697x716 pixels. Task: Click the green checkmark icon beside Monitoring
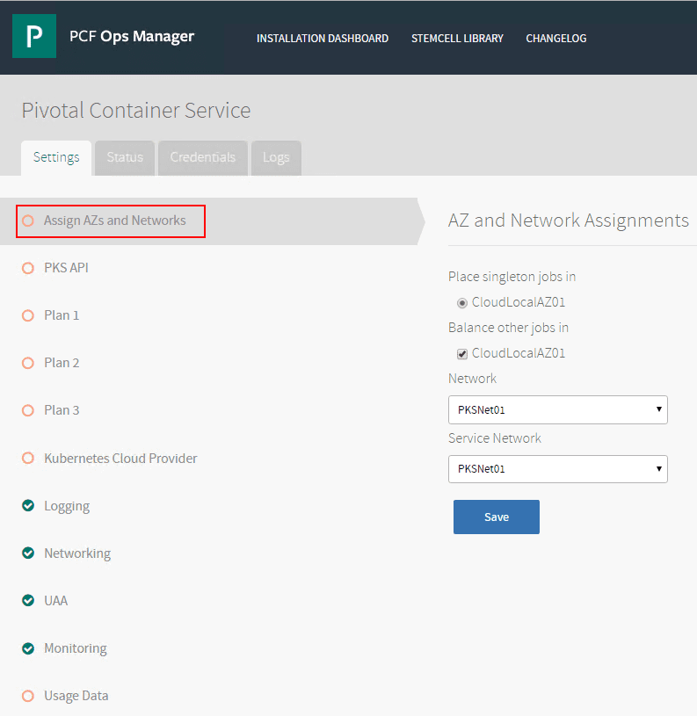pos(28,648)
